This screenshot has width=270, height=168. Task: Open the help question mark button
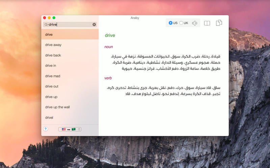[46, 129]
